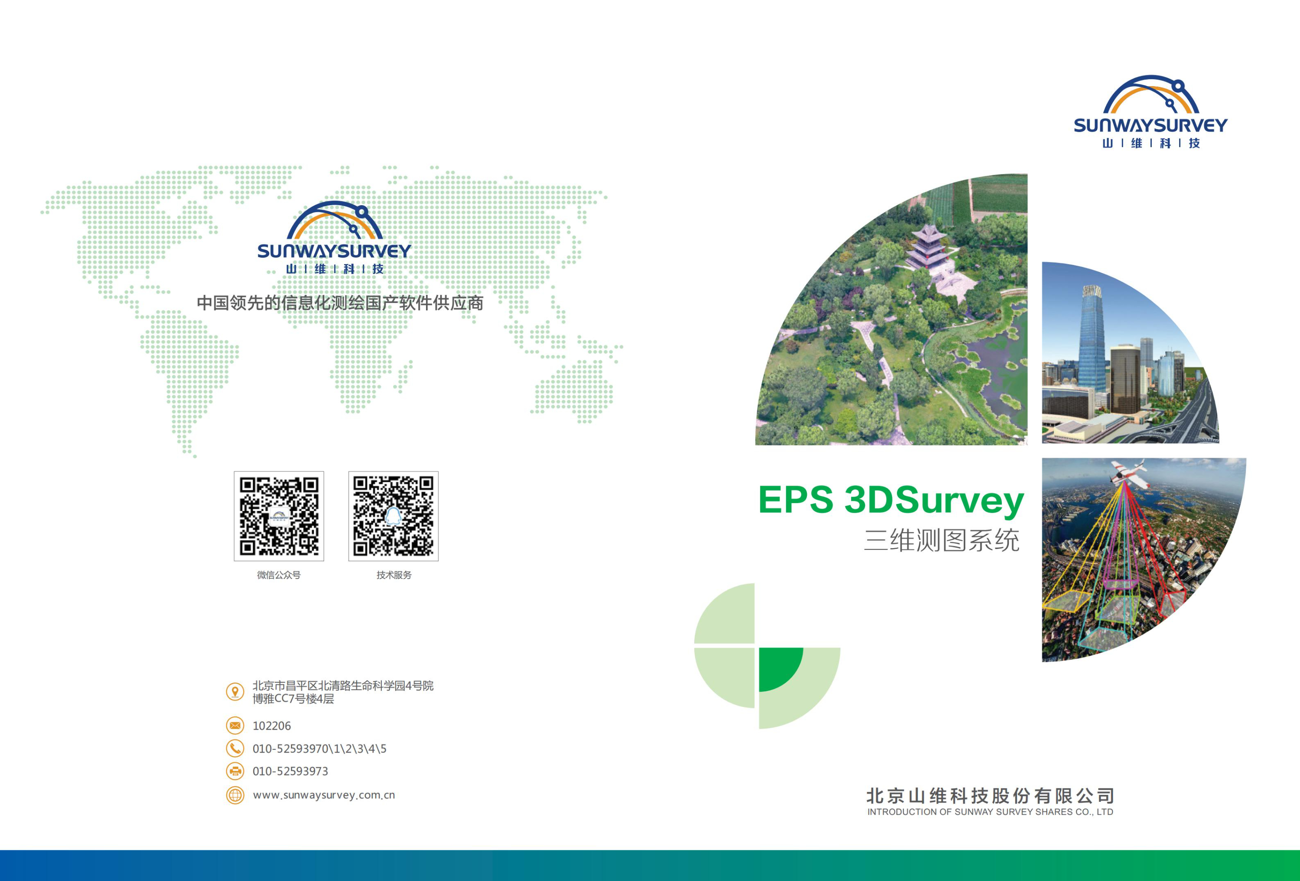Screen dimensions: 1300x881
Task: Click the pagoda park aerial image
Action: (892, 310)
